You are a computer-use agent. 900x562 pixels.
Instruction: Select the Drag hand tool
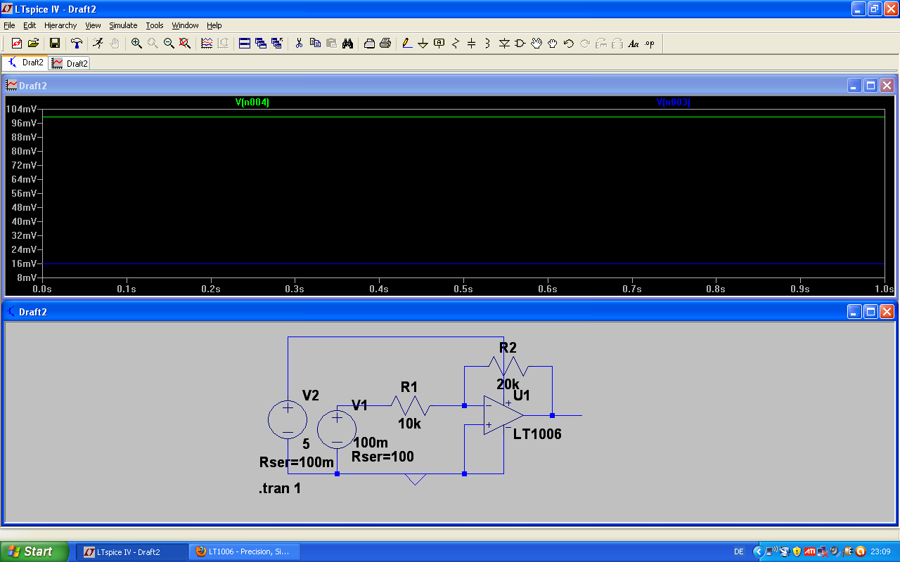coord(553,44)
